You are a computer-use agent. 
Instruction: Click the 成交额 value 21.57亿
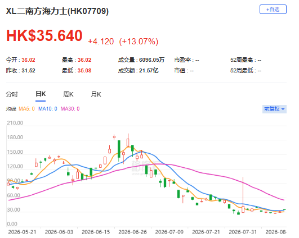[x=149, y=71]
